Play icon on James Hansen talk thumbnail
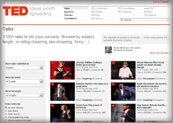This screenshot has height=123, width=173. 113,63
